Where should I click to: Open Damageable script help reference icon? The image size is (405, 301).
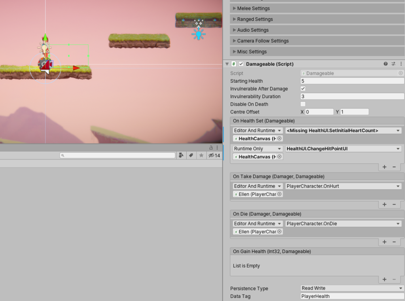tap(386, 64)
